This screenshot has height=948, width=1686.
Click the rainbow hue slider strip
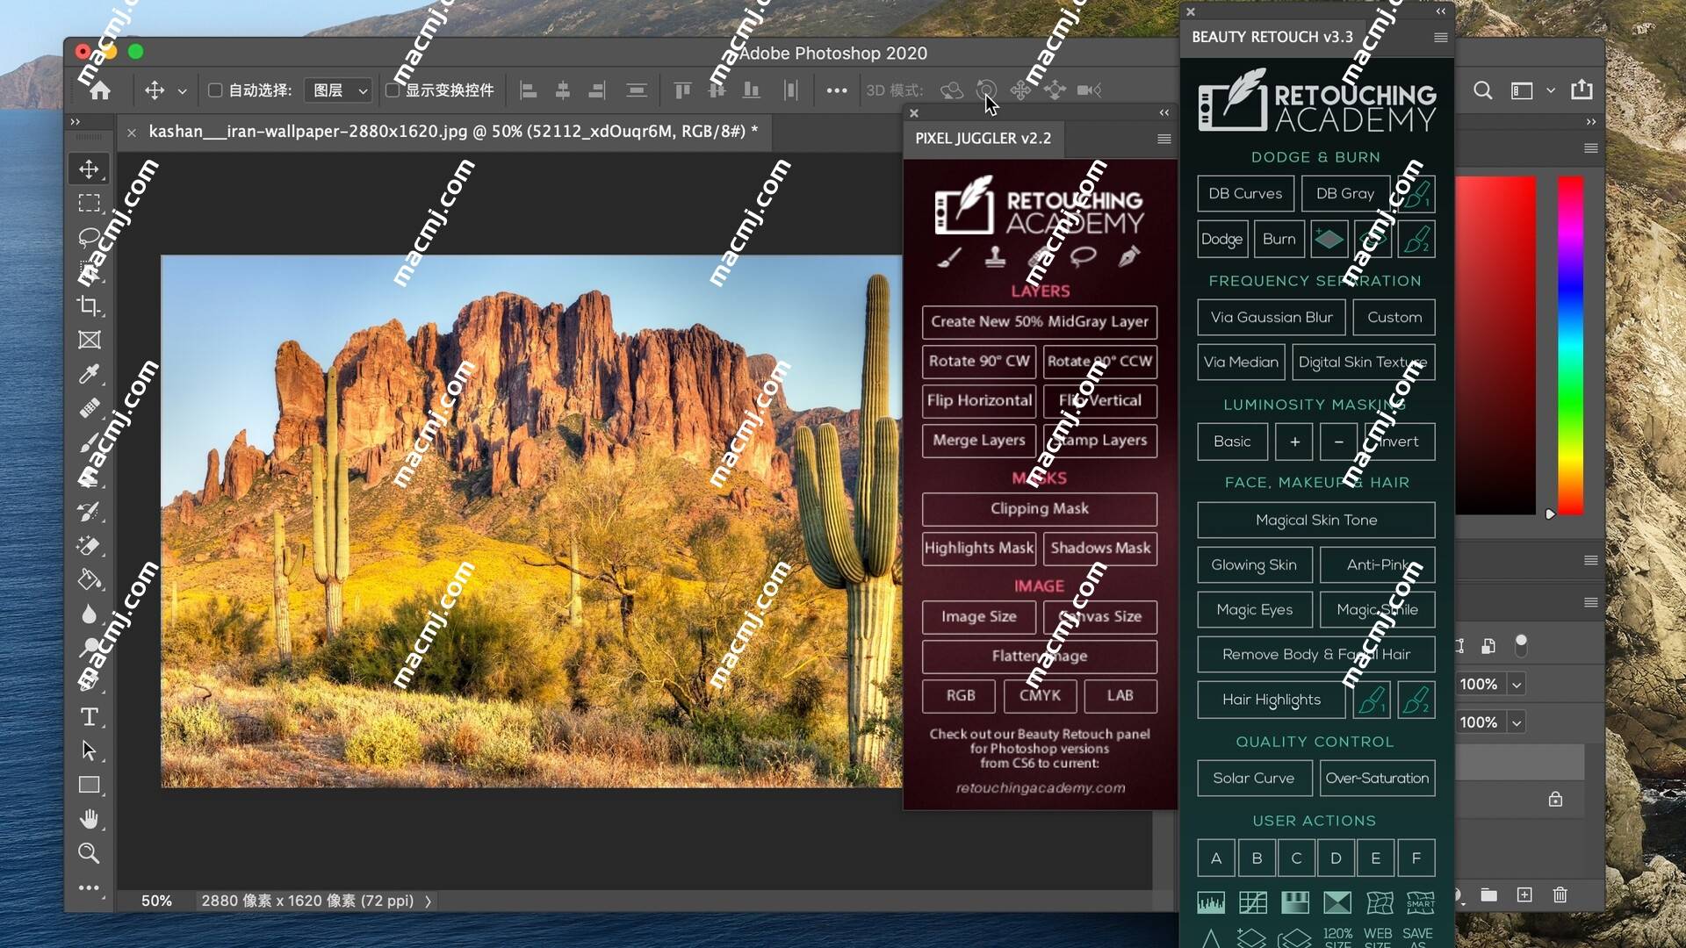point(1570,345)
